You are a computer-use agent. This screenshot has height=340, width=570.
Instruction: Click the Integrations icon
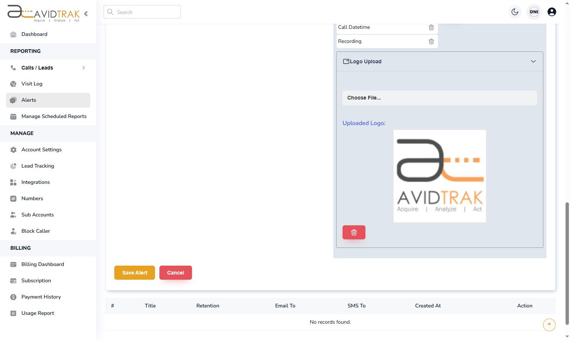pyautogui.click(x=13, y=182)
